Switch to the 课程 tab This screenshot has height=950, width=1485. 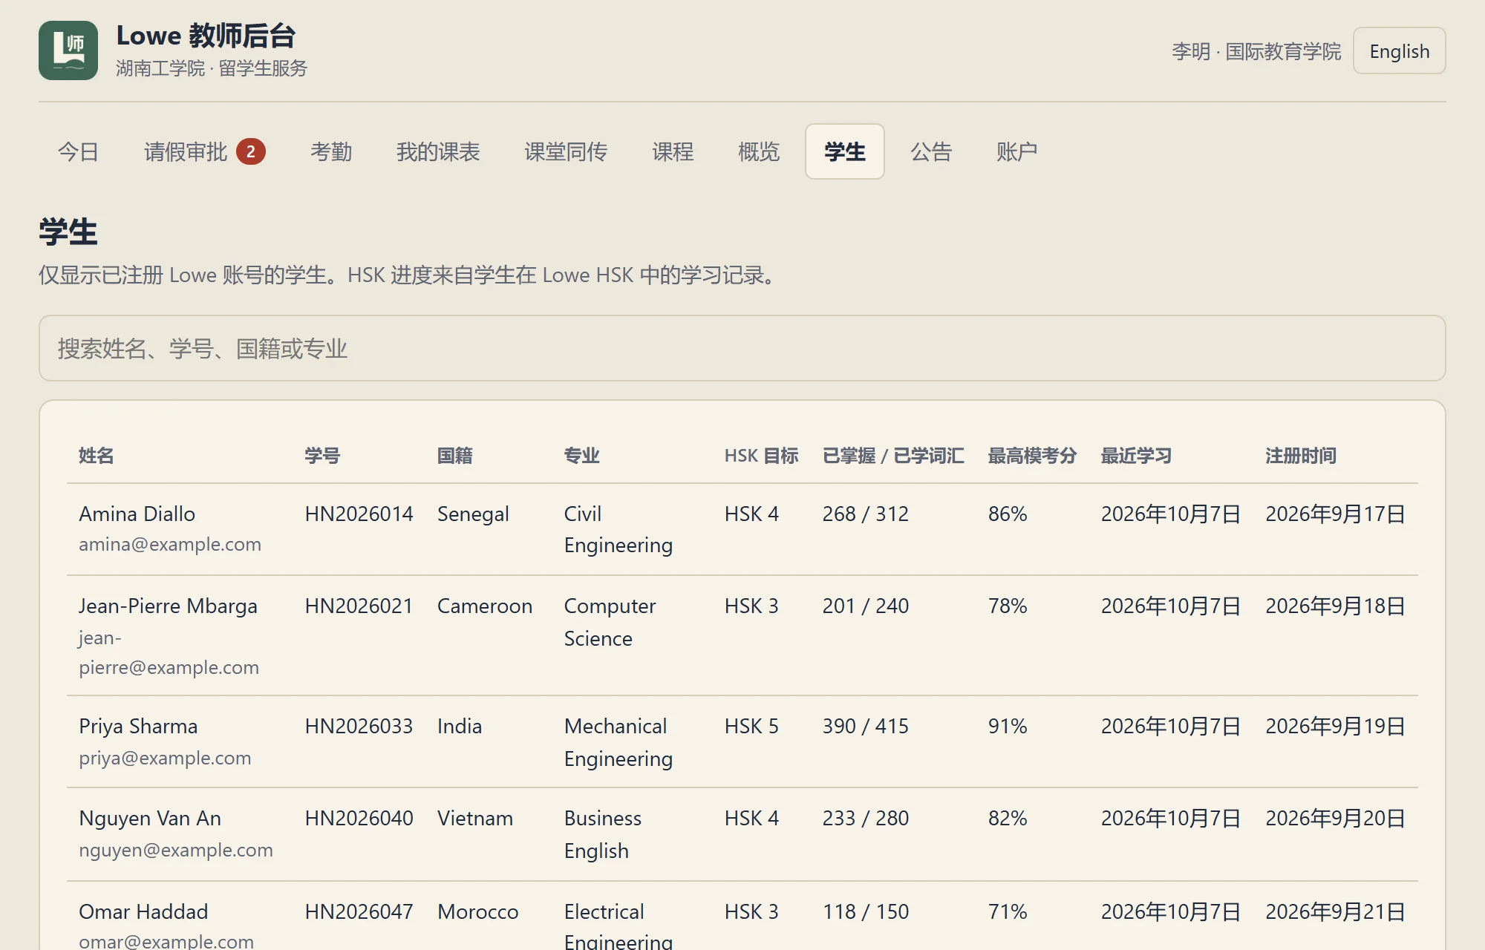pyautogui.click(x=673, y=151)
